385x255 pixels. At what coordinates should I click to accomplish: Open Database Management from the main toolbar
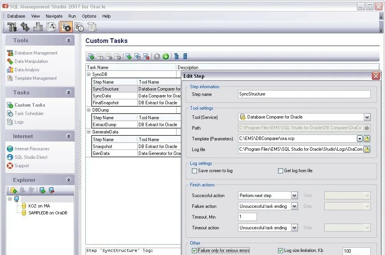tap(12, 27)
